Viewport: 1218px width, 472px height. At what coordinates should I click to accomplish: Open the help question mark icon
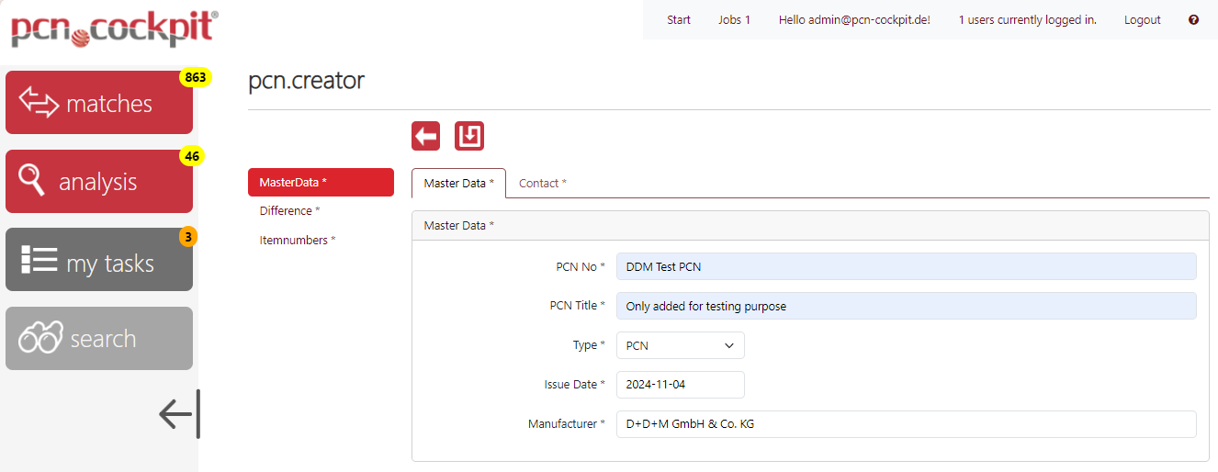coord(1193,19)
